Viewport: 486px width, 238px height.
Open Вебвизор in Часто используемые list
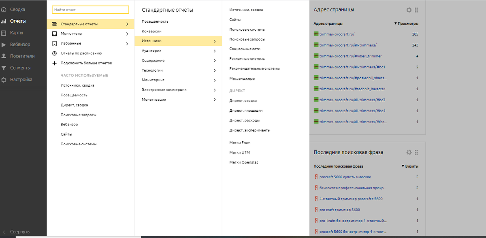[69, 124]
